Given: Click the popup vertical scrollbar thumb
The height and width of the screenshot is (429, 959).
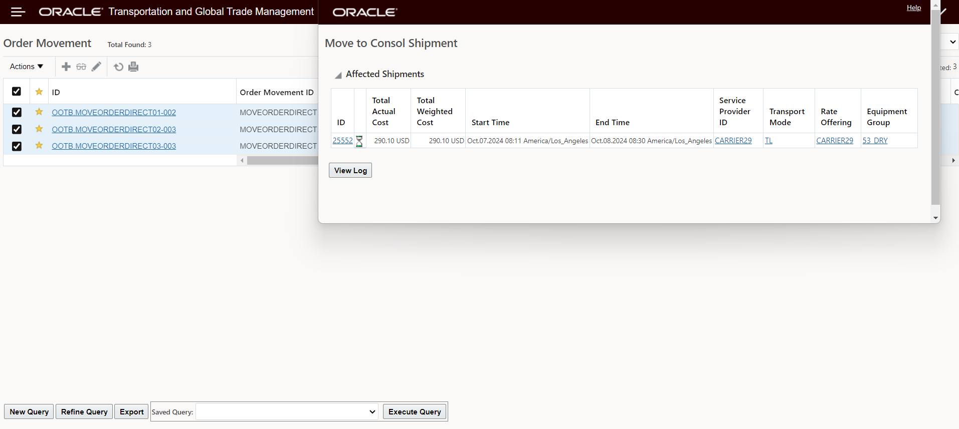Looking at the screenshot, I should click(x=935, y=108).
